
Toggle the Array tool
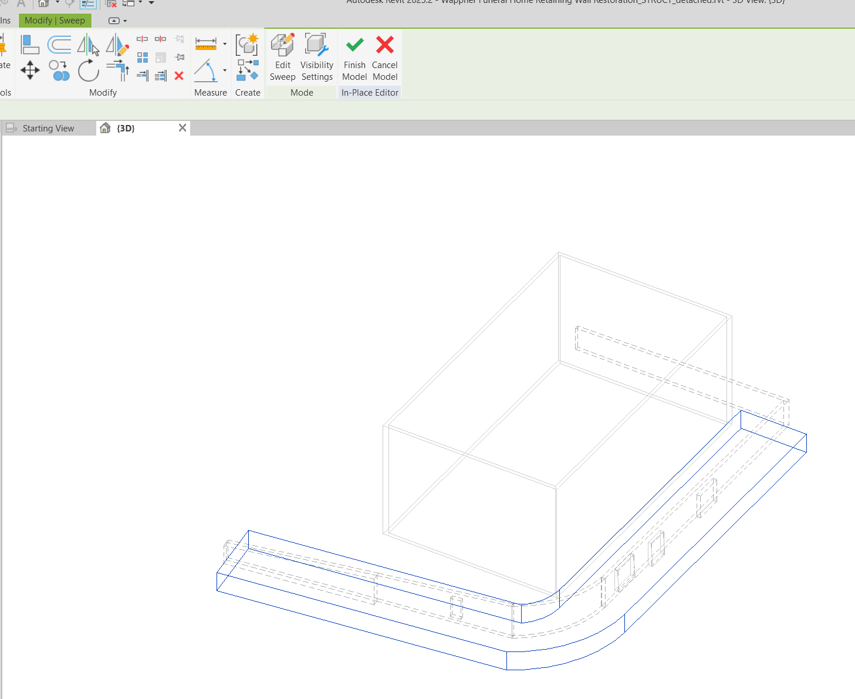pyautogui.click(x=142, y=58)
